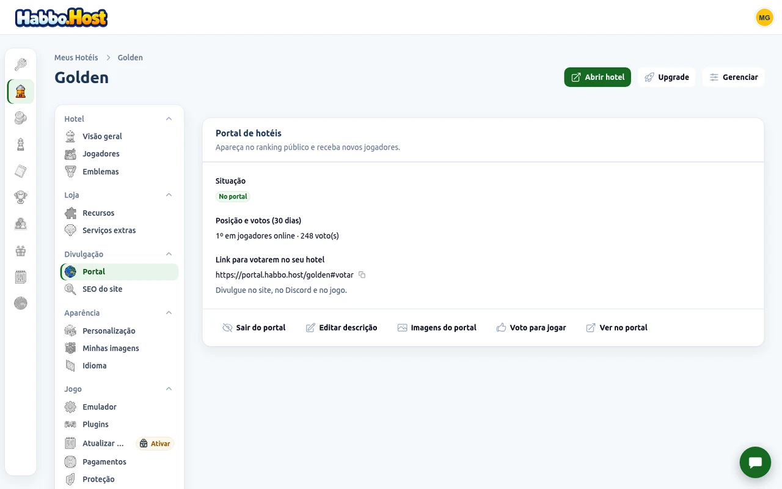Click Voto para jogar

point(531,328)
